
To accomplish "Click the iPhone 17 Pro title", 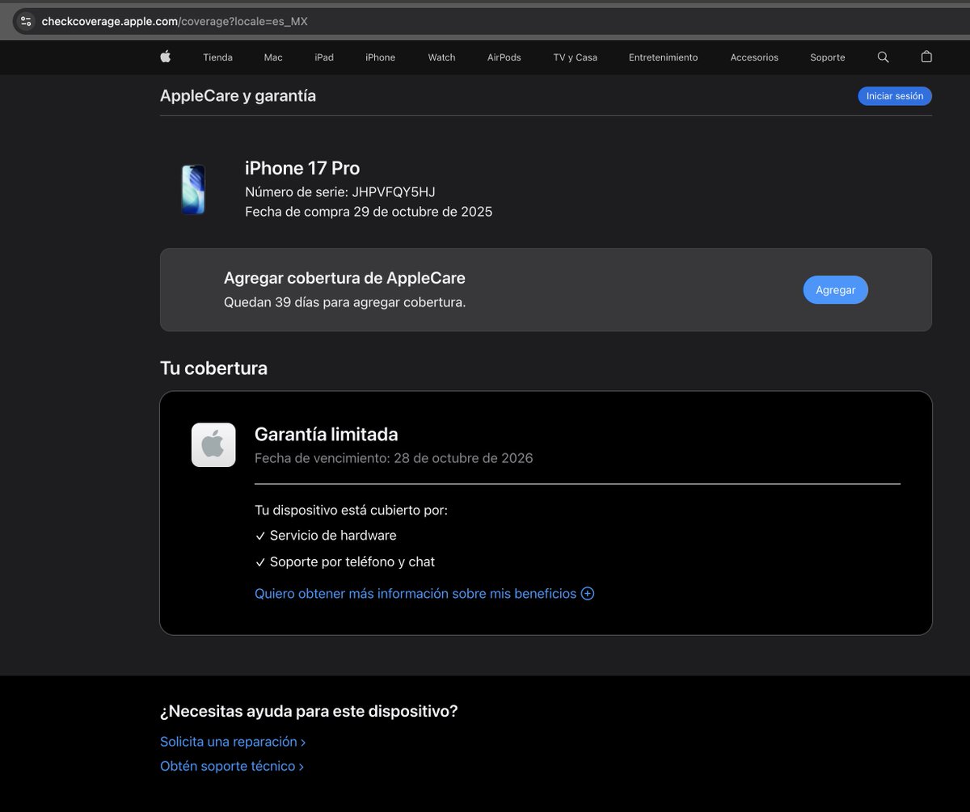I will point(302,168).
